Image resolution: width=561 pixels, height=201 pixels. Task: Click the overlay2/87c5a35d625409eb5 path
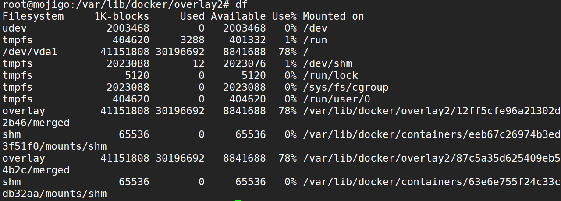(432, 159)
